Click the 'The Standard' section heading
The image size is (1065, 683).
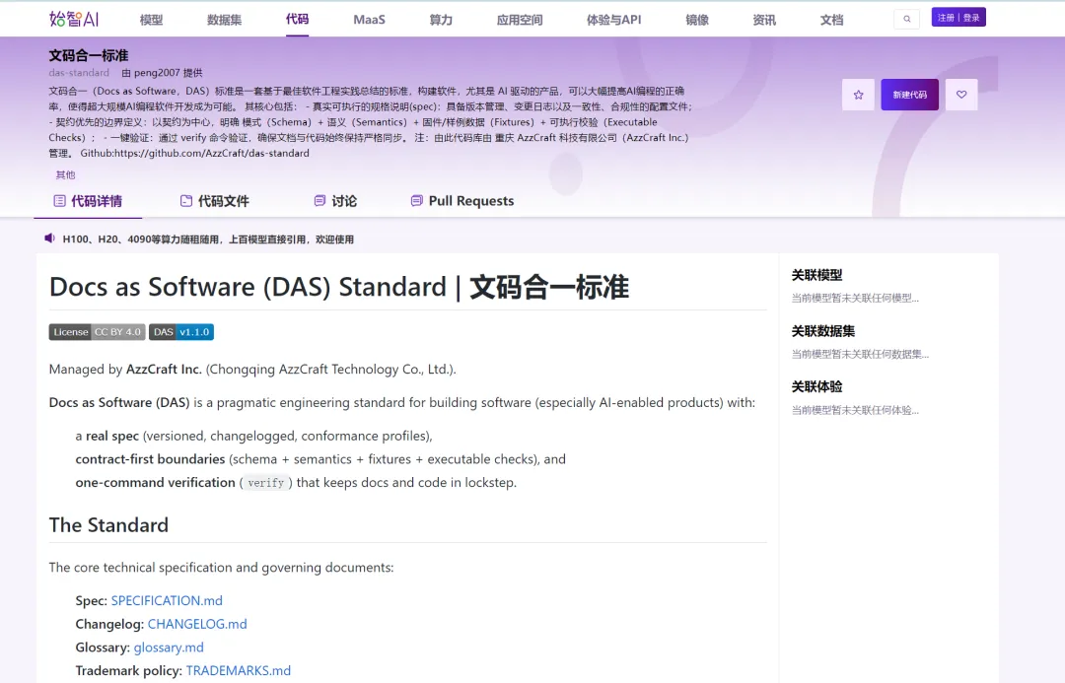(108, 524)
